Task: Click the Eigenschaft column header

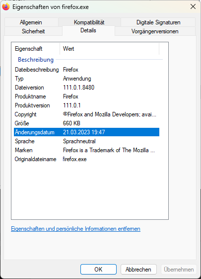Action: [36, 49]
